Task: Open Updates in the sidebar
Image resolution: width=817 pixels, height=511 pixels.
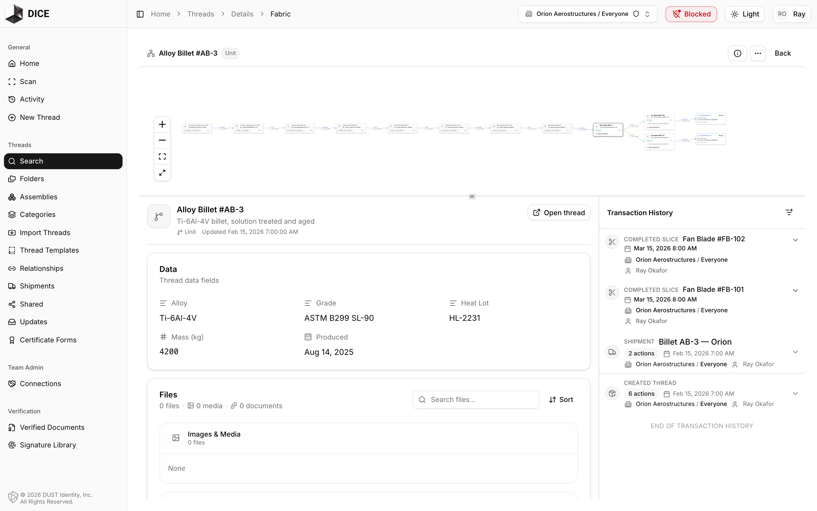Action: pyautogui.click(x=63, y=322)
